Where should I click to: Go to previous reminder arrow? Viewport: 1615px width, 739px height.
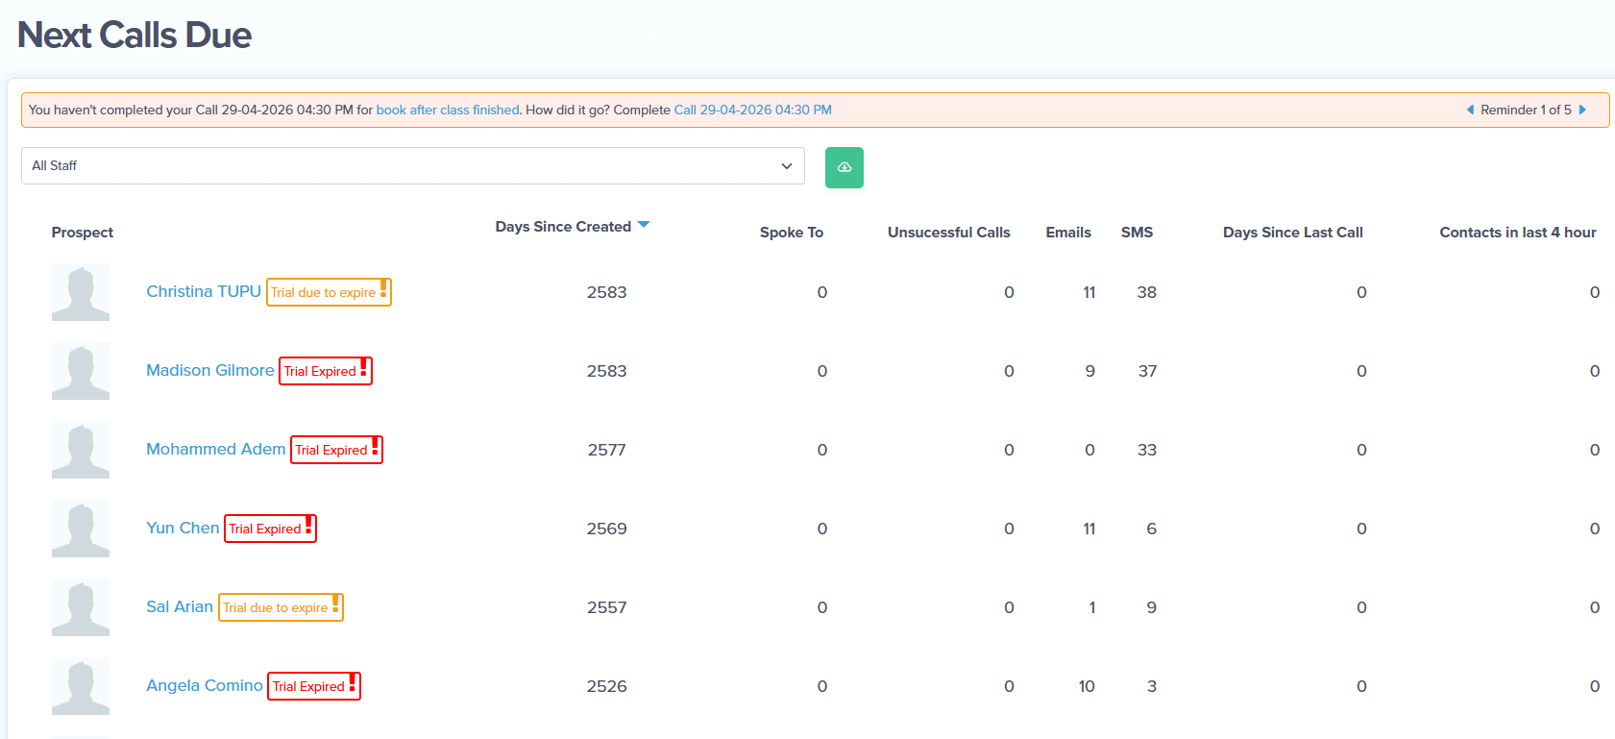click(x=1470, y=110)
